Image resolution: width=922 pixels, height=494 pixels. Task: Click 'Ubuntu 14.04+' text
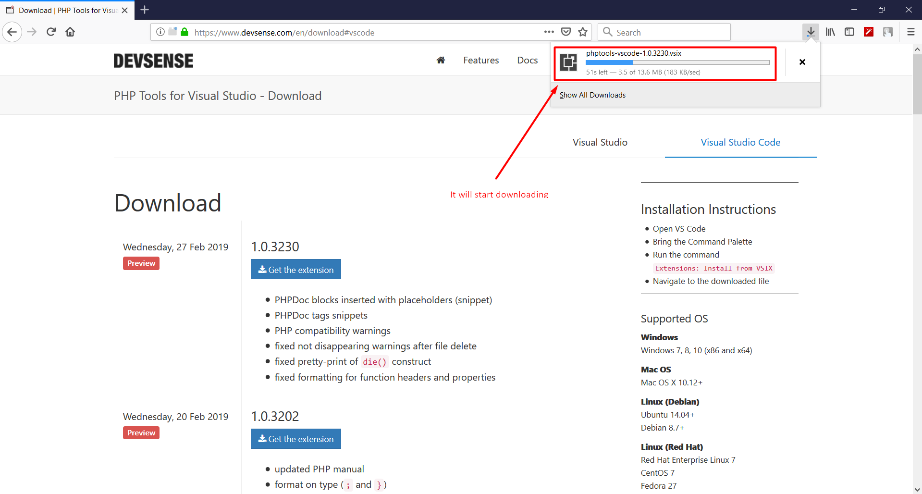point(667,415)
